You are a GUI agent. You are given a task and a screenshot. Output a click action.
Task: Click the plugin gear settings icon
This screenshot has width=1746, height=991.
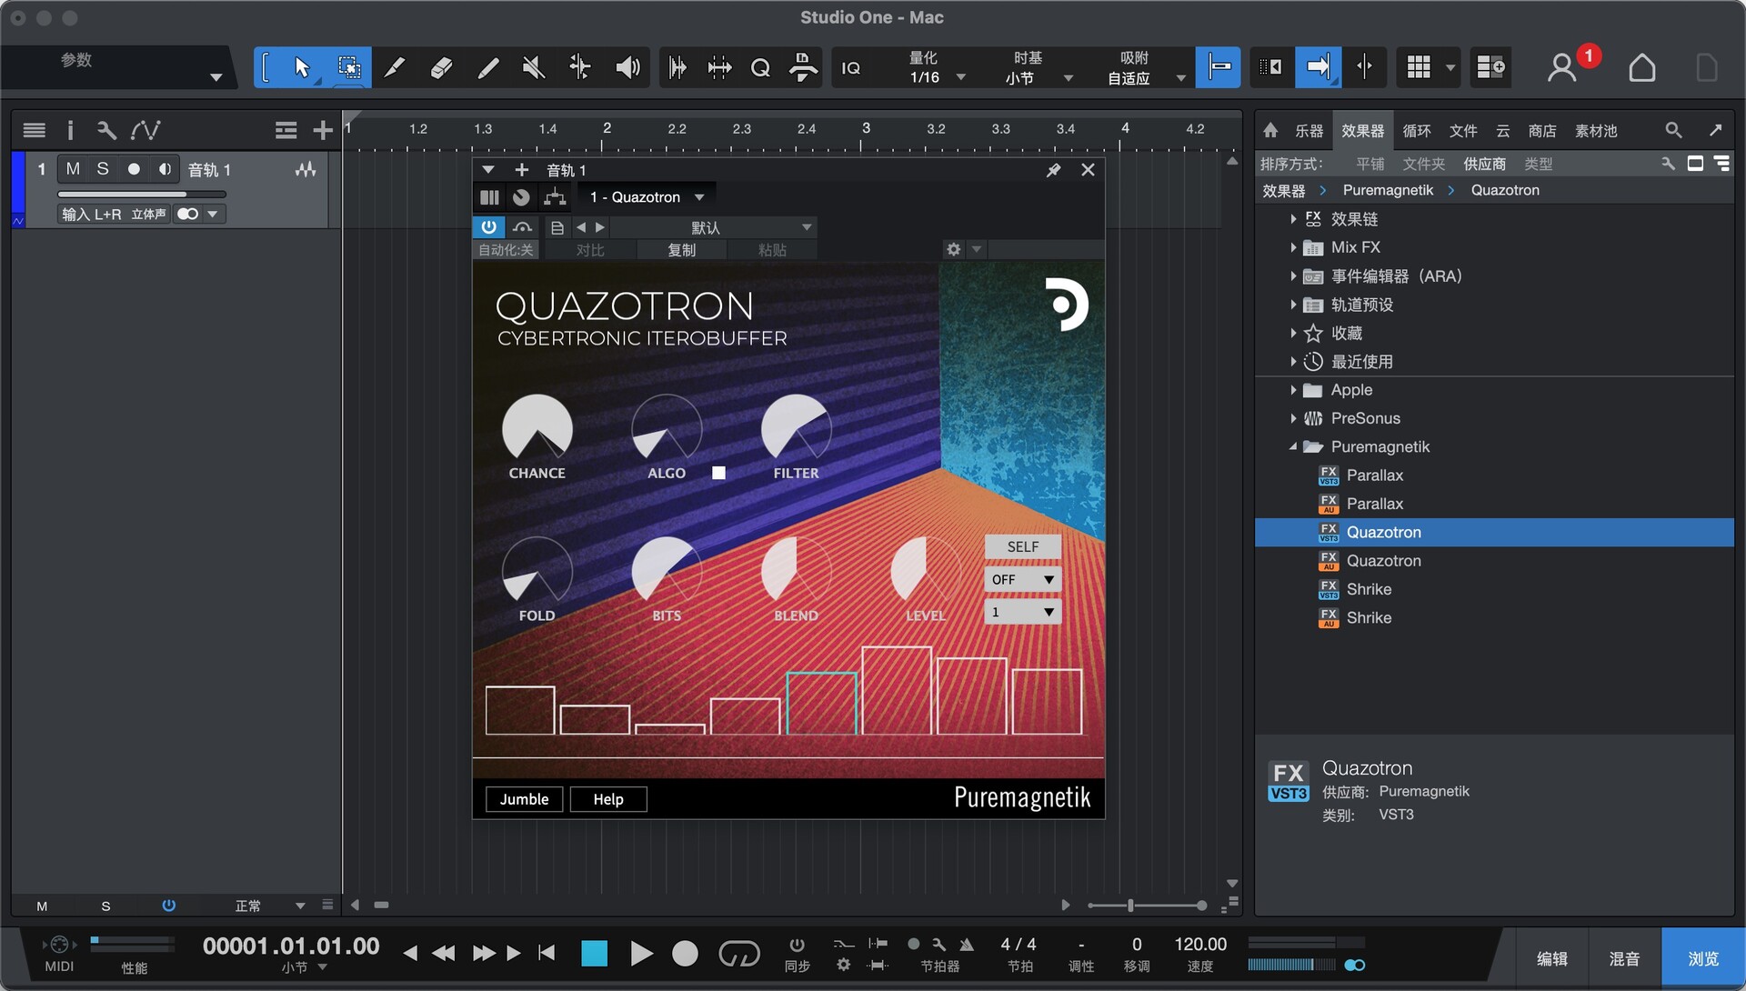pyautogui.click(x=953, y=249)
